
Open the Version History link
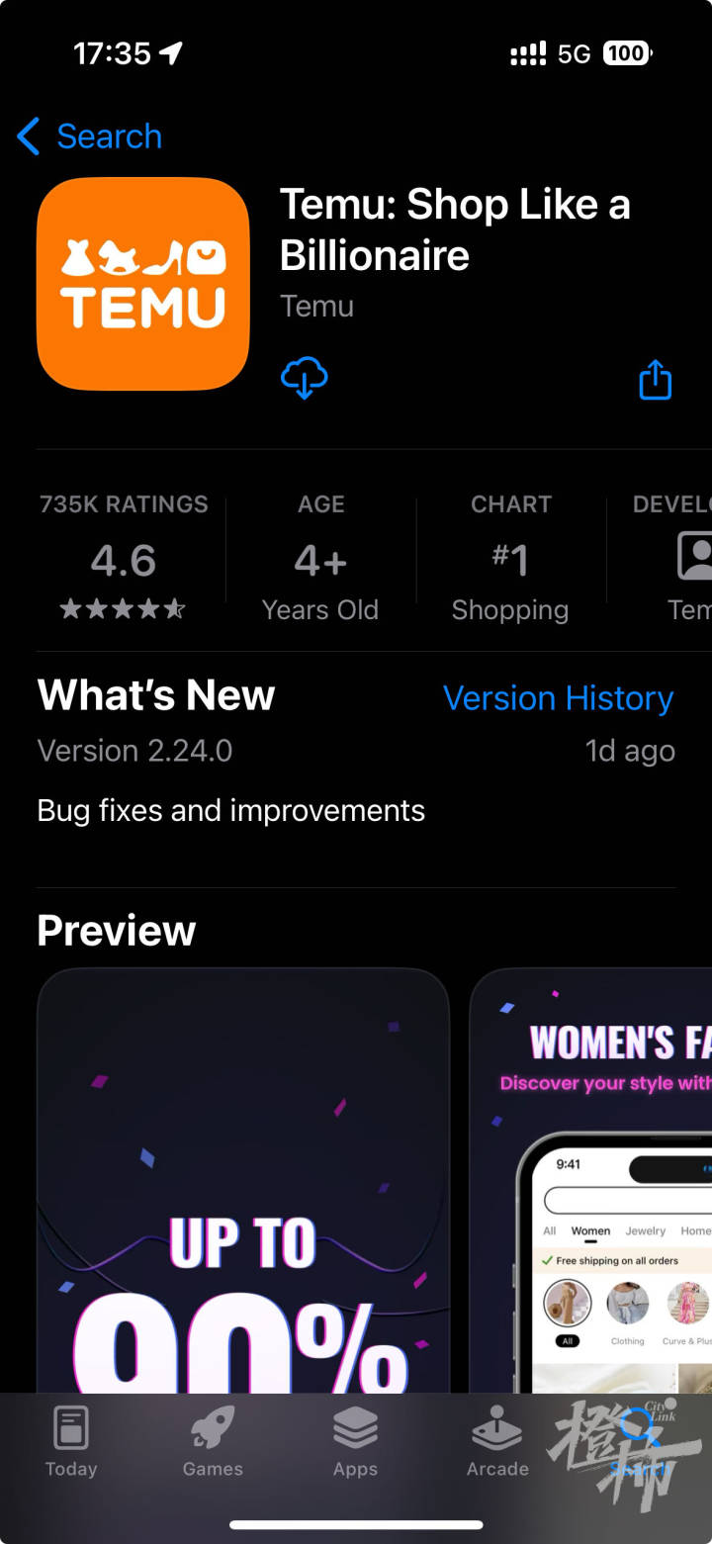coord(558,698)
